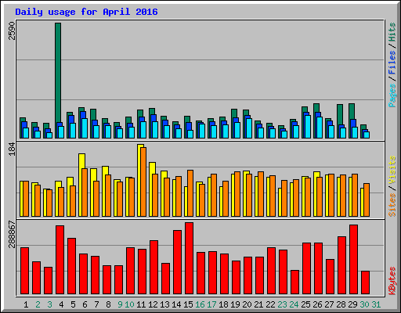Click the cyan pages bar for day 25
Image resolution: width=401 pixels, height=313 pixels.
(308, 127)
